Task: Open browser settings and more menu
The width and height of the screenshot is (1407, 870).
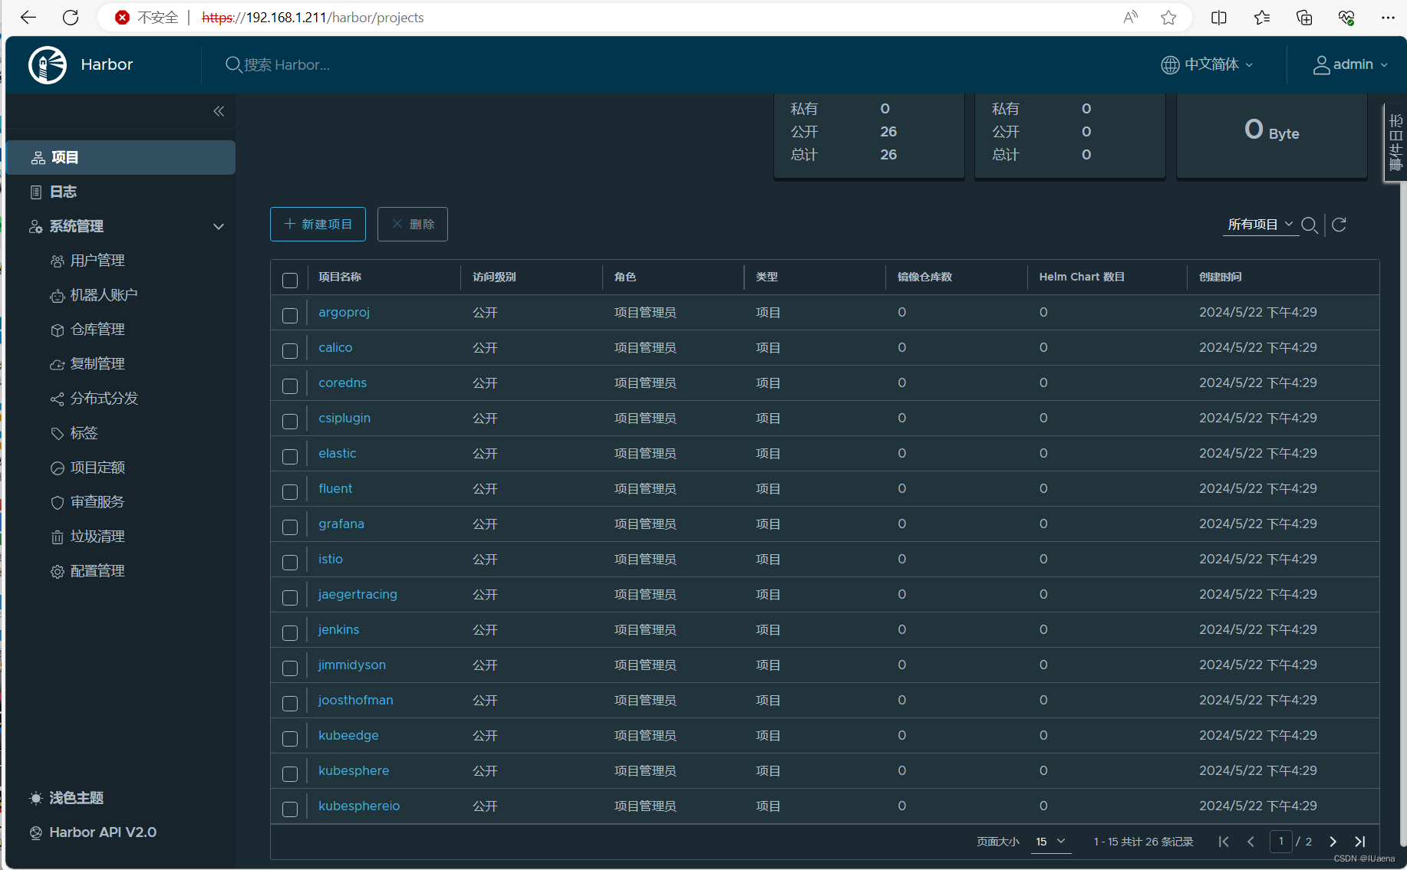Action: pos(1388,17)
